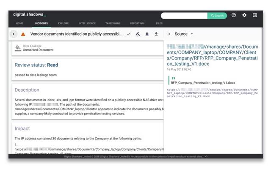The width and height of the screenshot is (271, 169).
Task: Click the logout icon in top bar
Action: point(255,15)
